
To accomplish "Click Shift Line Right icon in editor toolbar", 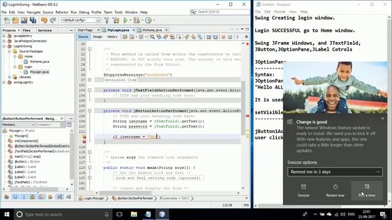I will pos(215,37).
